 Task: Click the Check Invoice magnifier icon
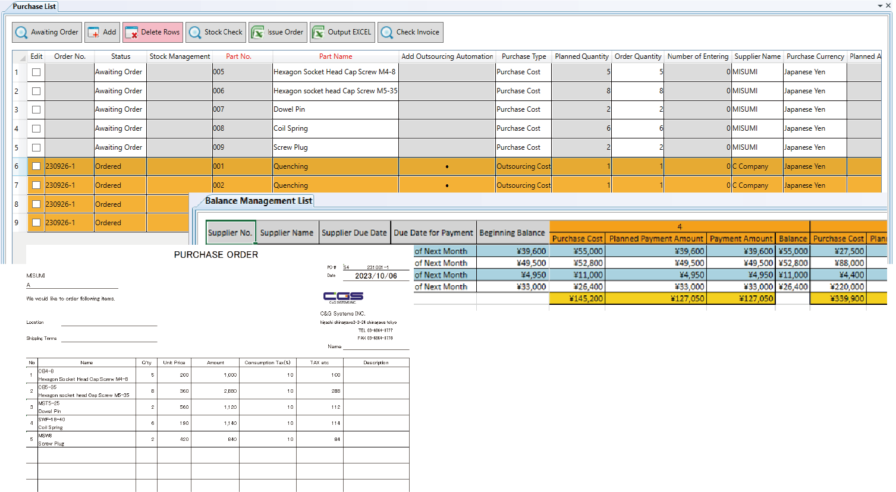click(386, 33)
